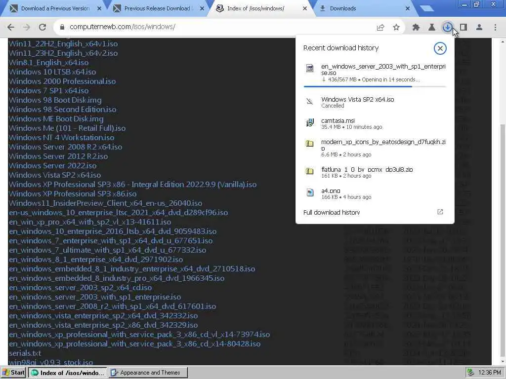Open Windows Server 2012 R2.iso link
506x379 pixels.
58,156
